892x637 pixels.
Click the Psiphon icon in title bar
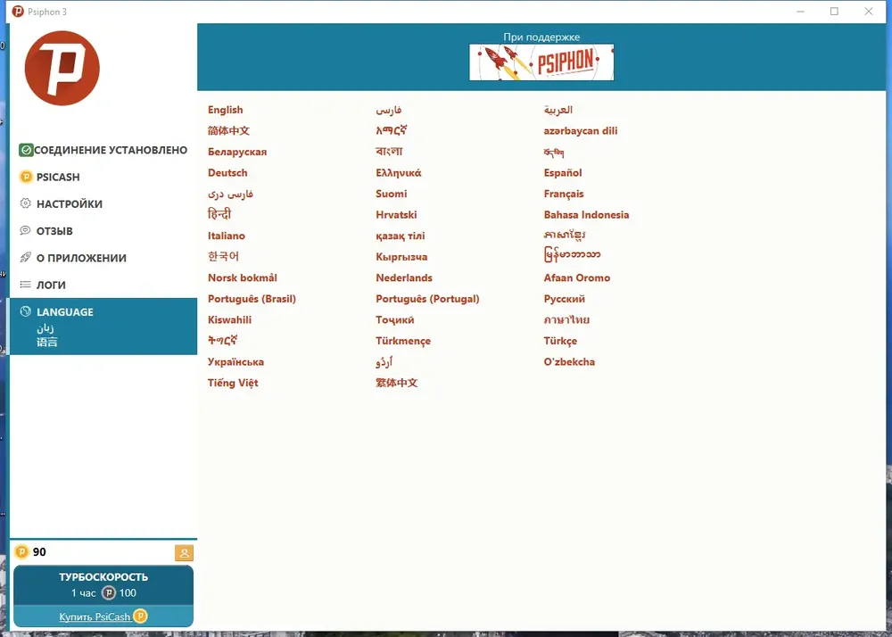18,12
